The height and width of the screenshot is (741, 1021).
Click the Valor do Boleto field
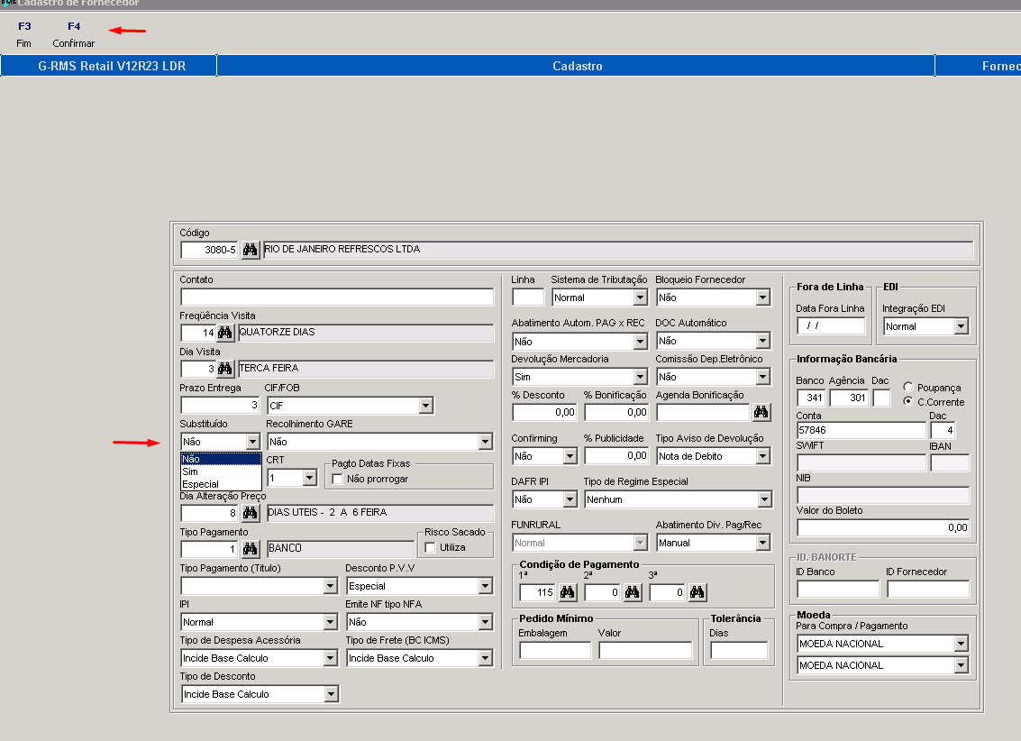click(883, 527)
